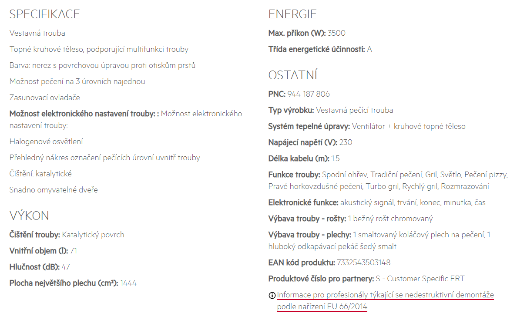Viewport: 517px width, 327px height.
Task: Click 'Plocha největšího plechu' value 1444
Action: click(x=128, y=283)
